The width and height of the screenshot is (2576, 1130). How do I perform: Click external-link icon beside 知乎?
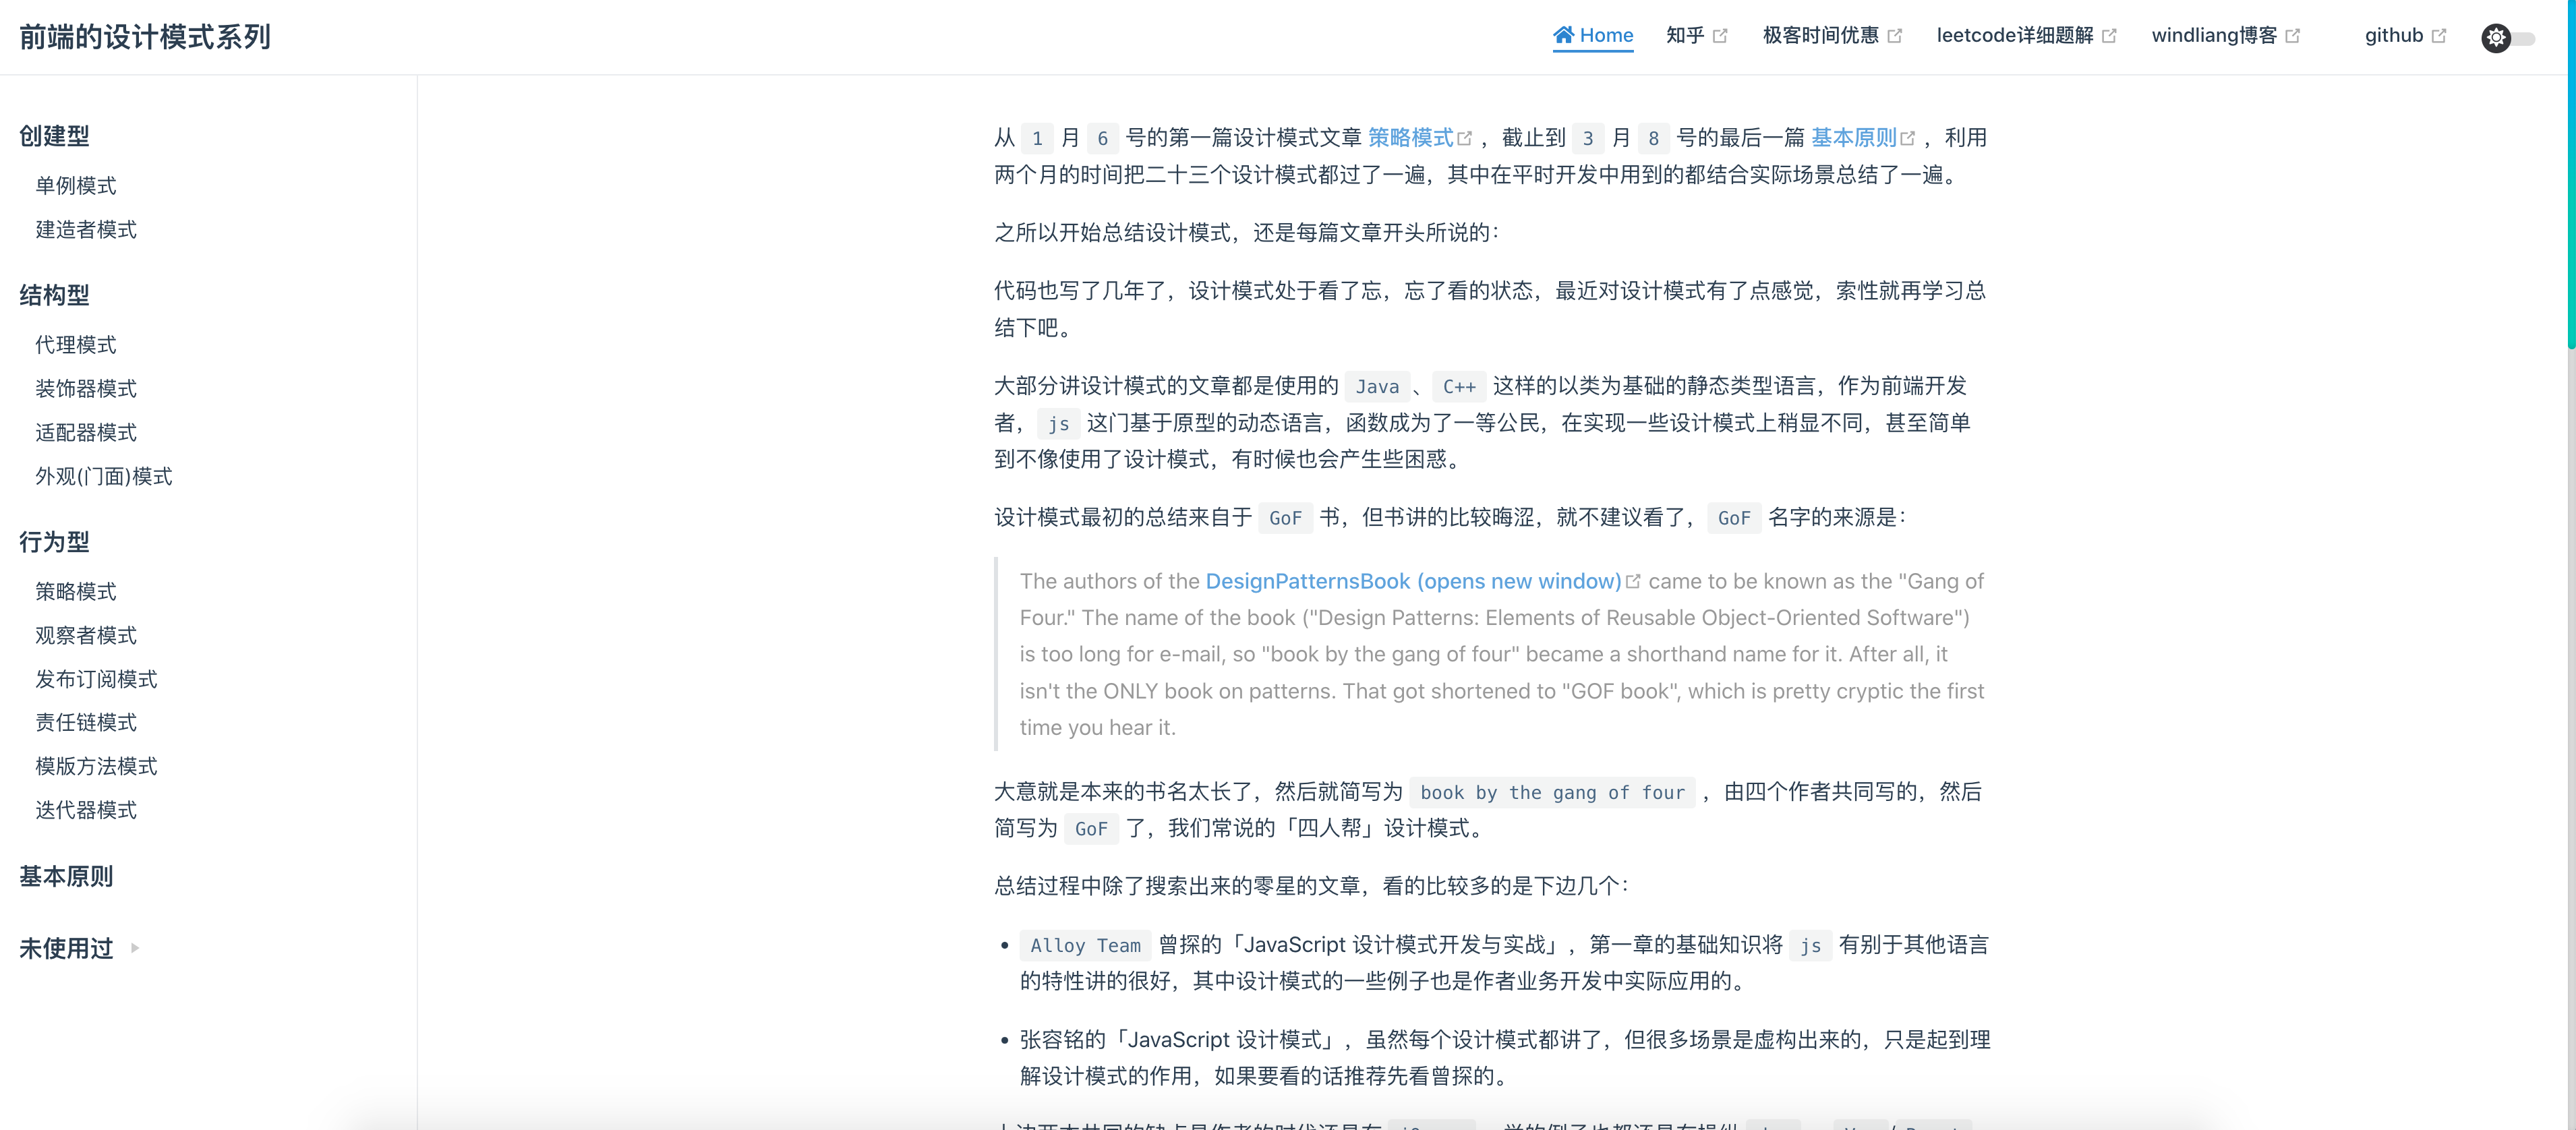click(1720, 36)
